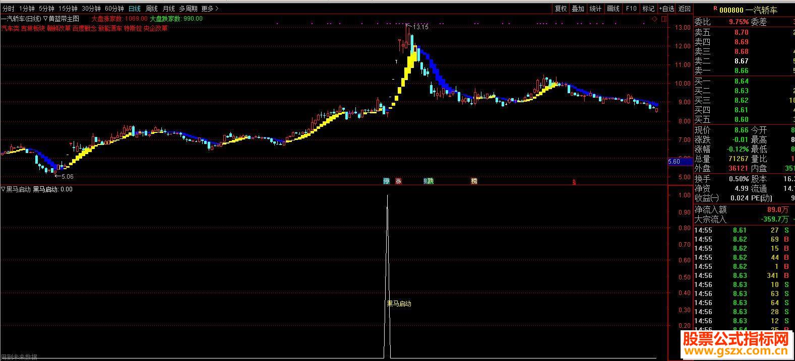Click the 大盘跌家数 990.00 readout
This screenshot has width=795, height=361.
tap(176, 19)
